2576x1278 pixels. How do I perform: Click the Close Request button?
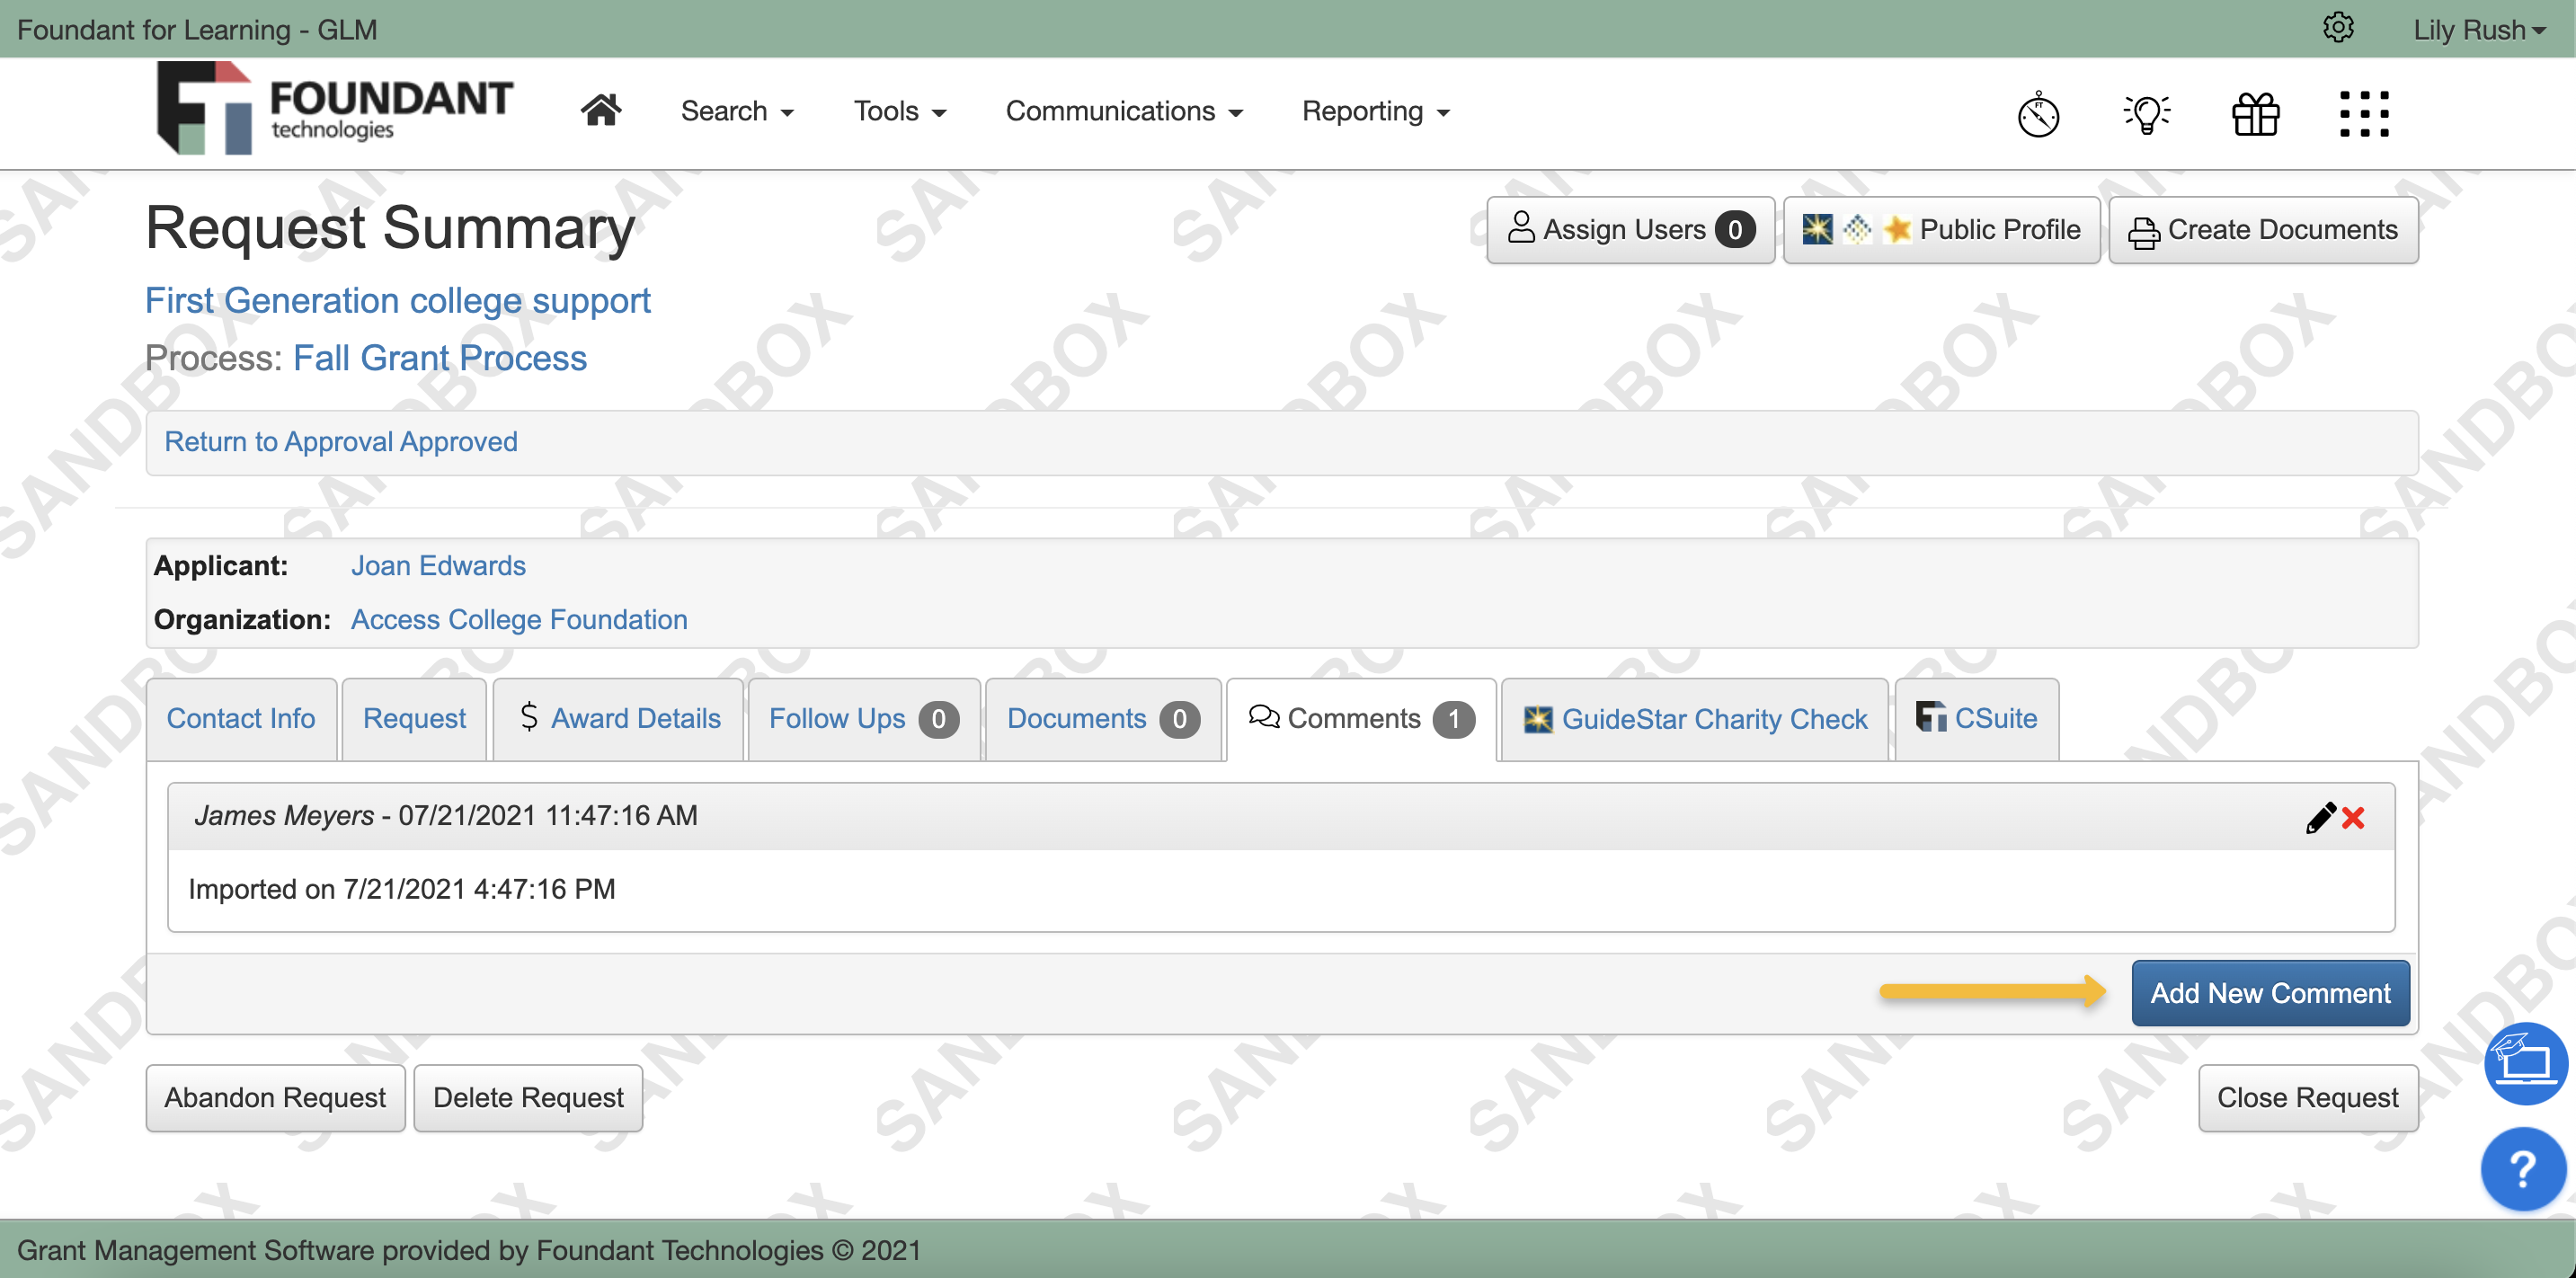tap(2308, 1097)
